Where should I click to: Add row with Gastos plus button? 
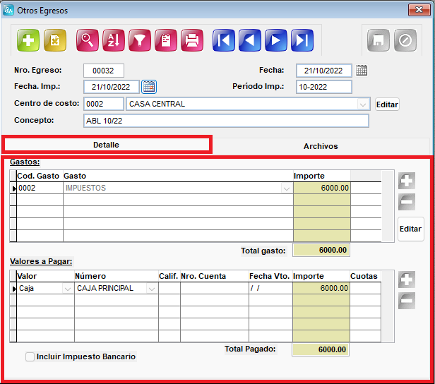pyautogui.click(x=407, y=181)
